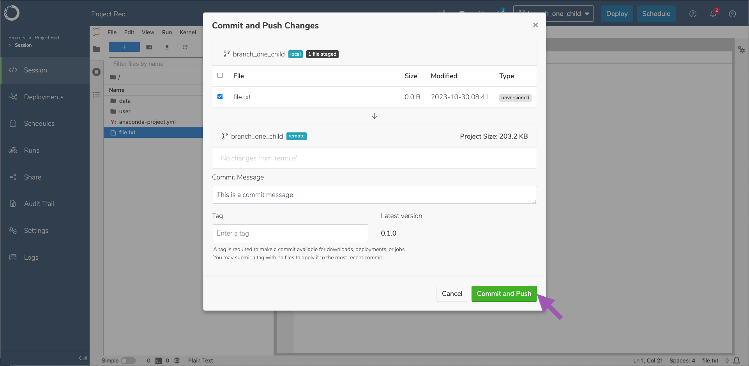
Task: Click the upload files icon
Action: (167, 47)
